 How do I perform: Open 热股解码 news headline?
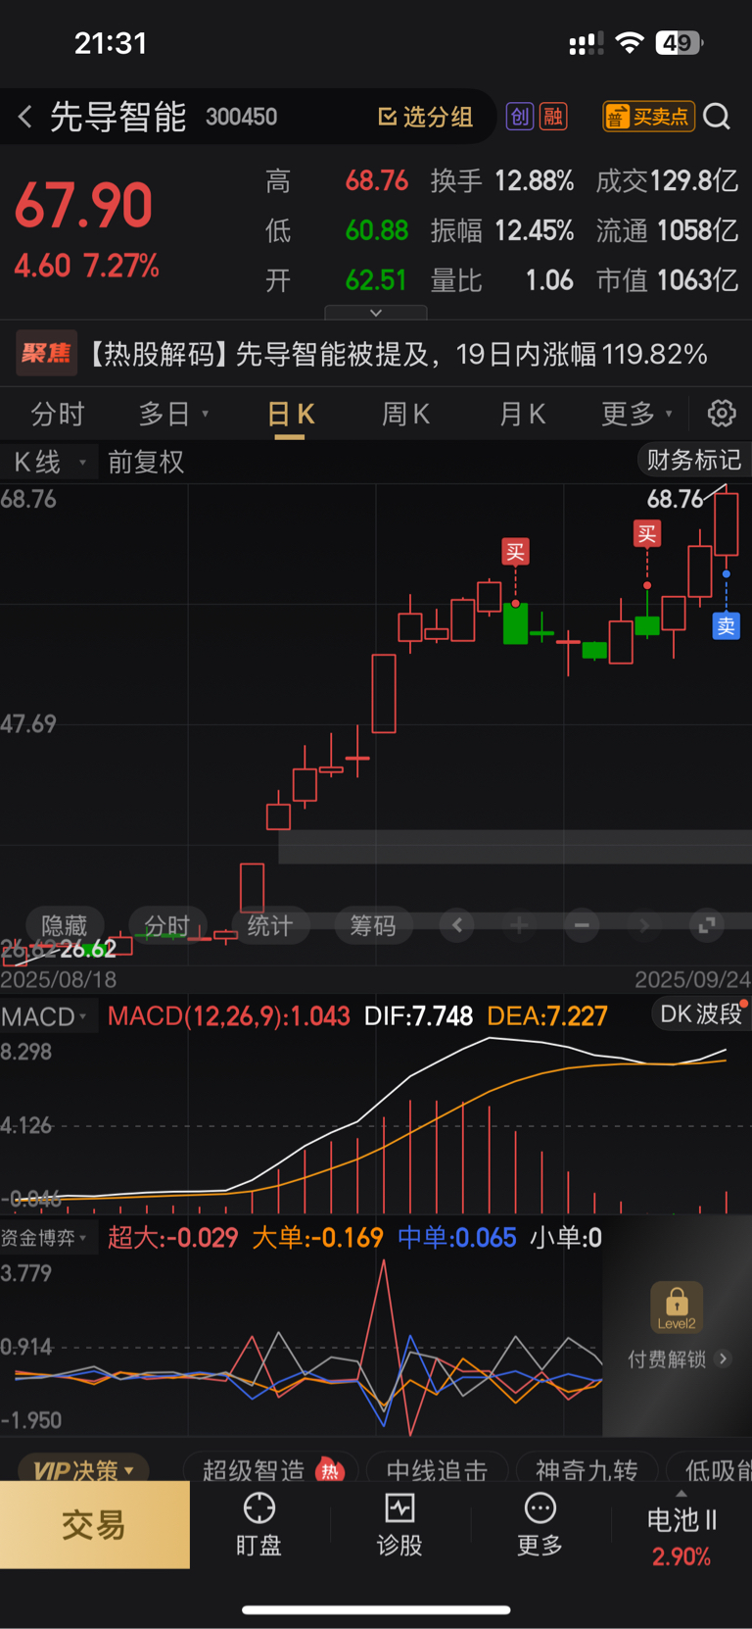[398, 354]
